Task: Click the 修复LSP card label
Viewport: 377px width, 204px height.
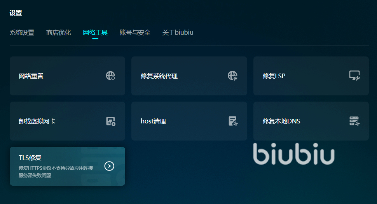Action: 274,76
